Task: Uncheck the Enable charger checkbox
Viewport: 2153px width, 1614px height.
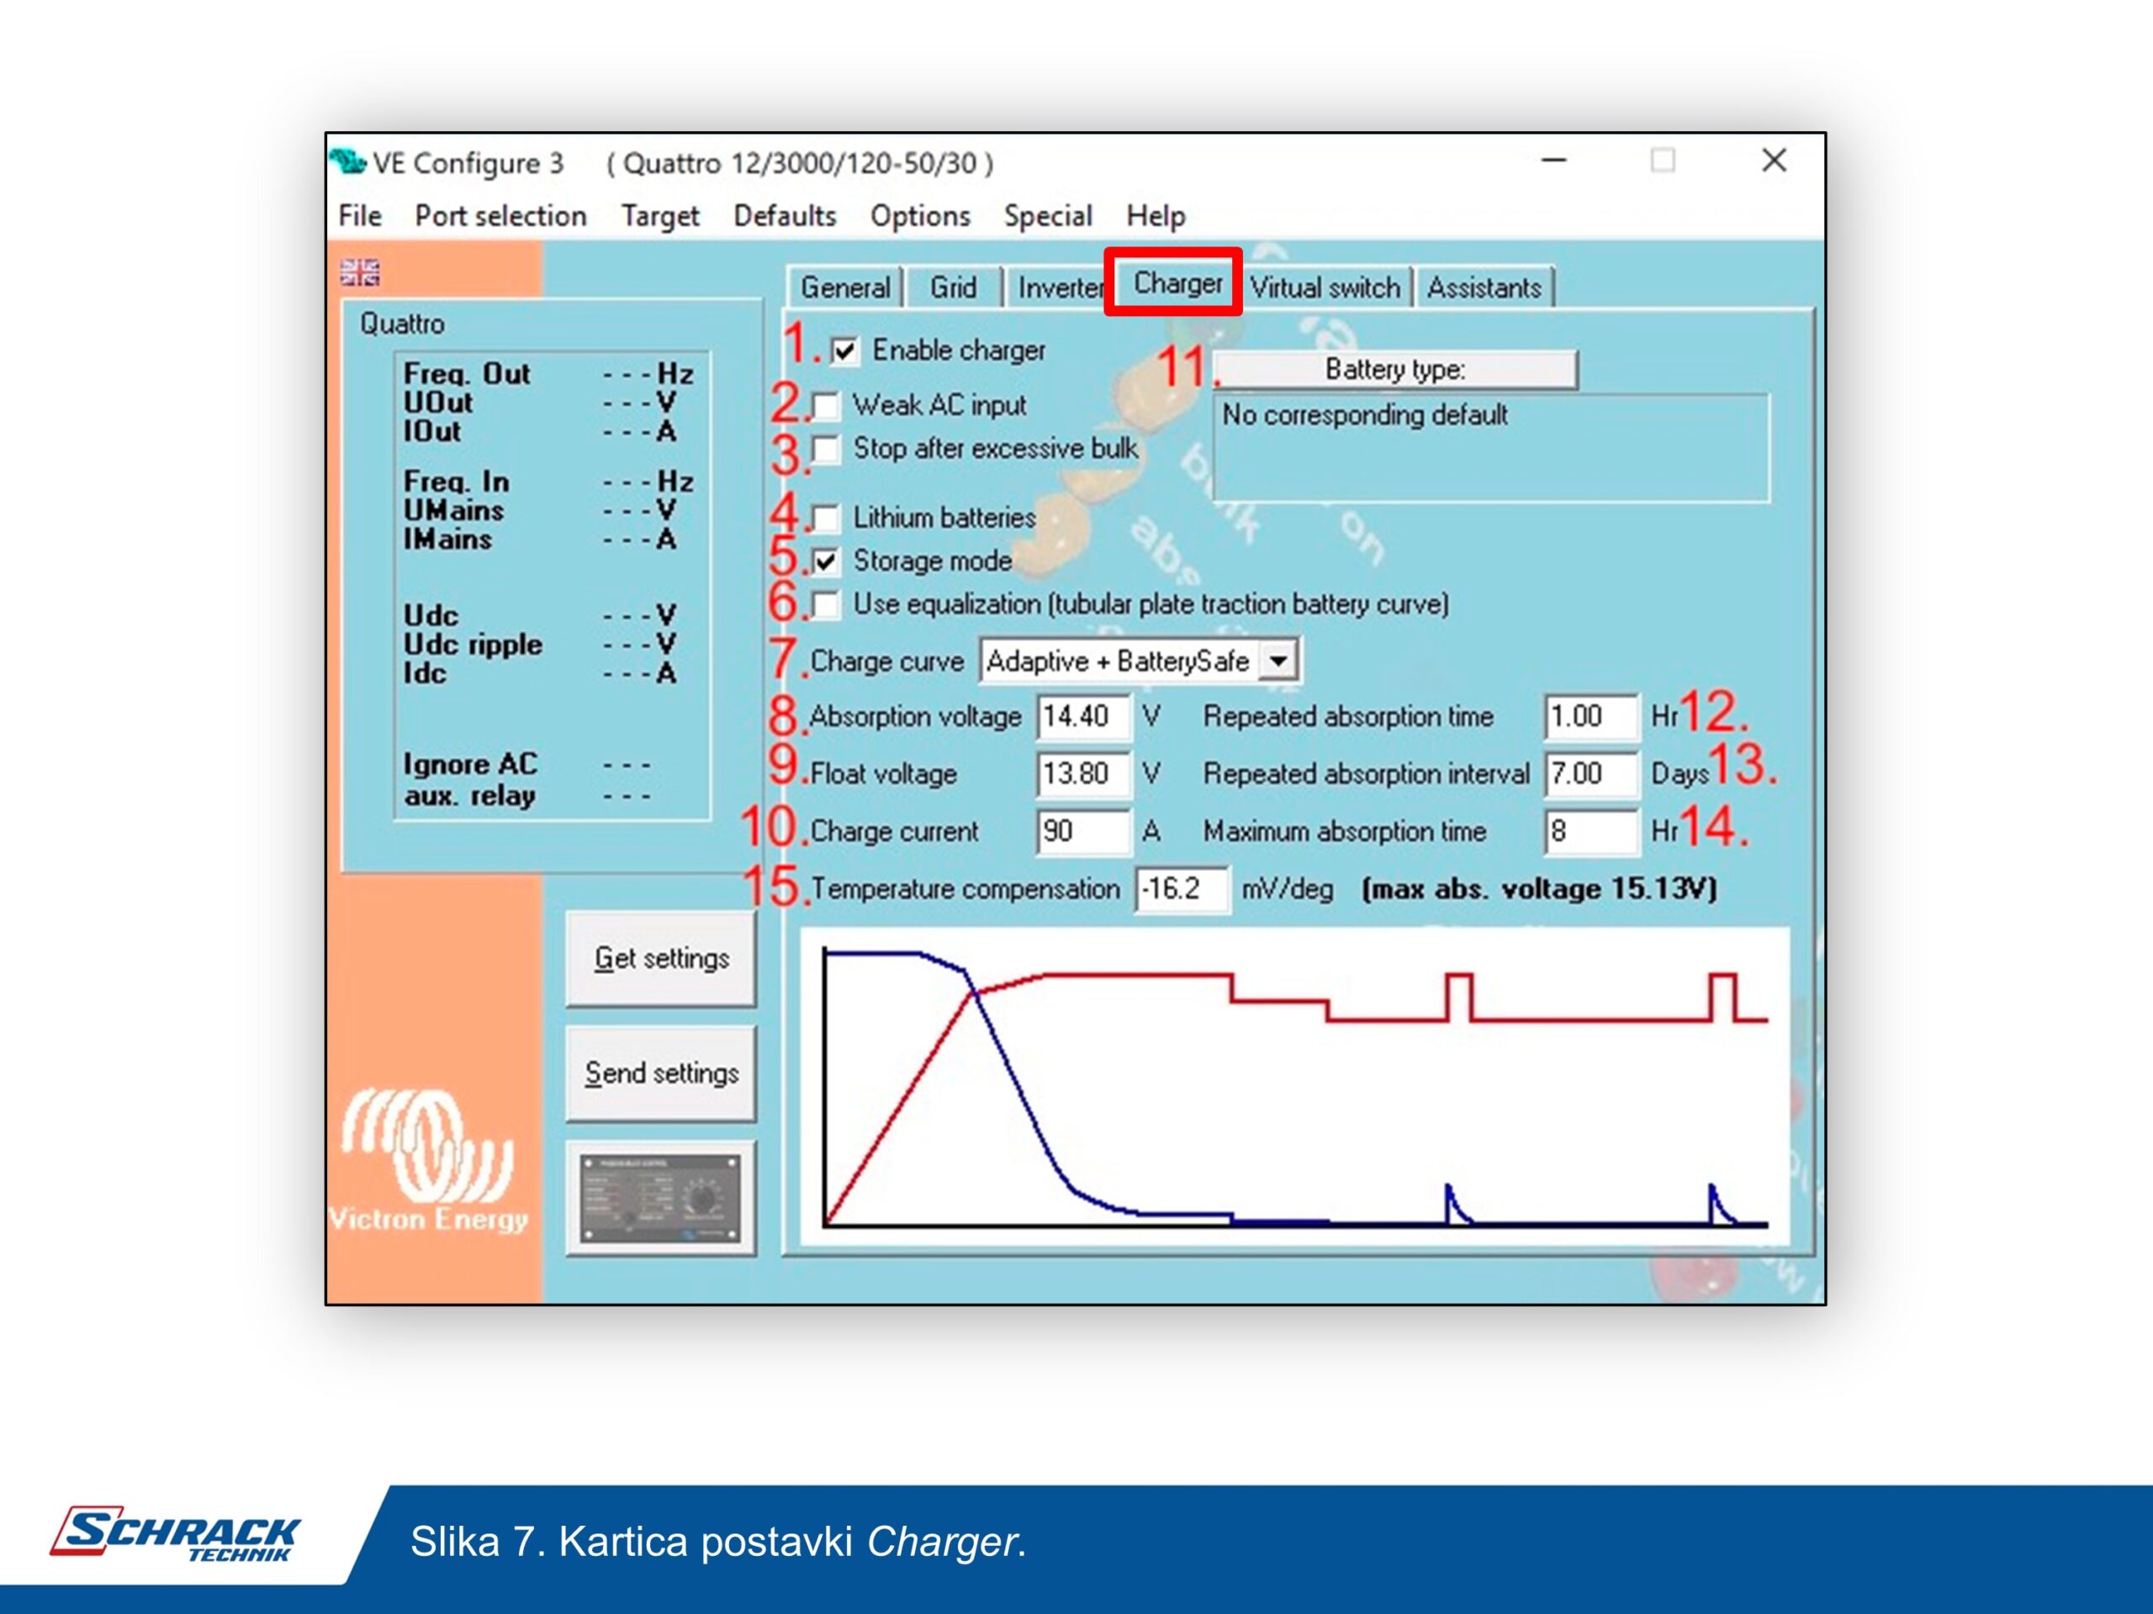Action: (844, 351)
